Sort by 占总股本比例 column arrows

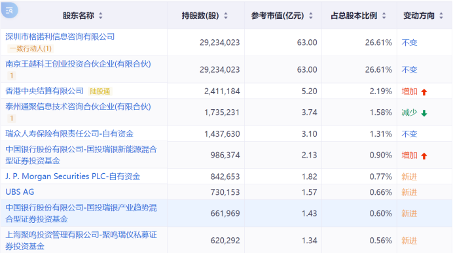click(384, 16)
